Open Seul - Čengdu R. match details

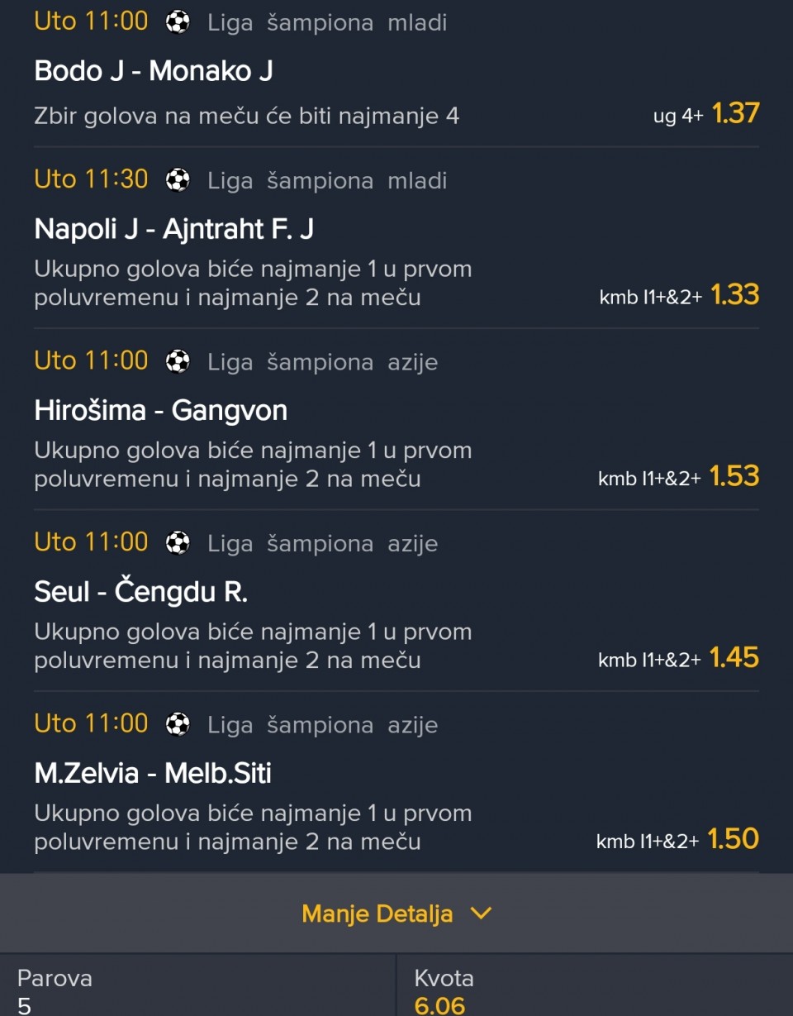click(x=141, y=592)
